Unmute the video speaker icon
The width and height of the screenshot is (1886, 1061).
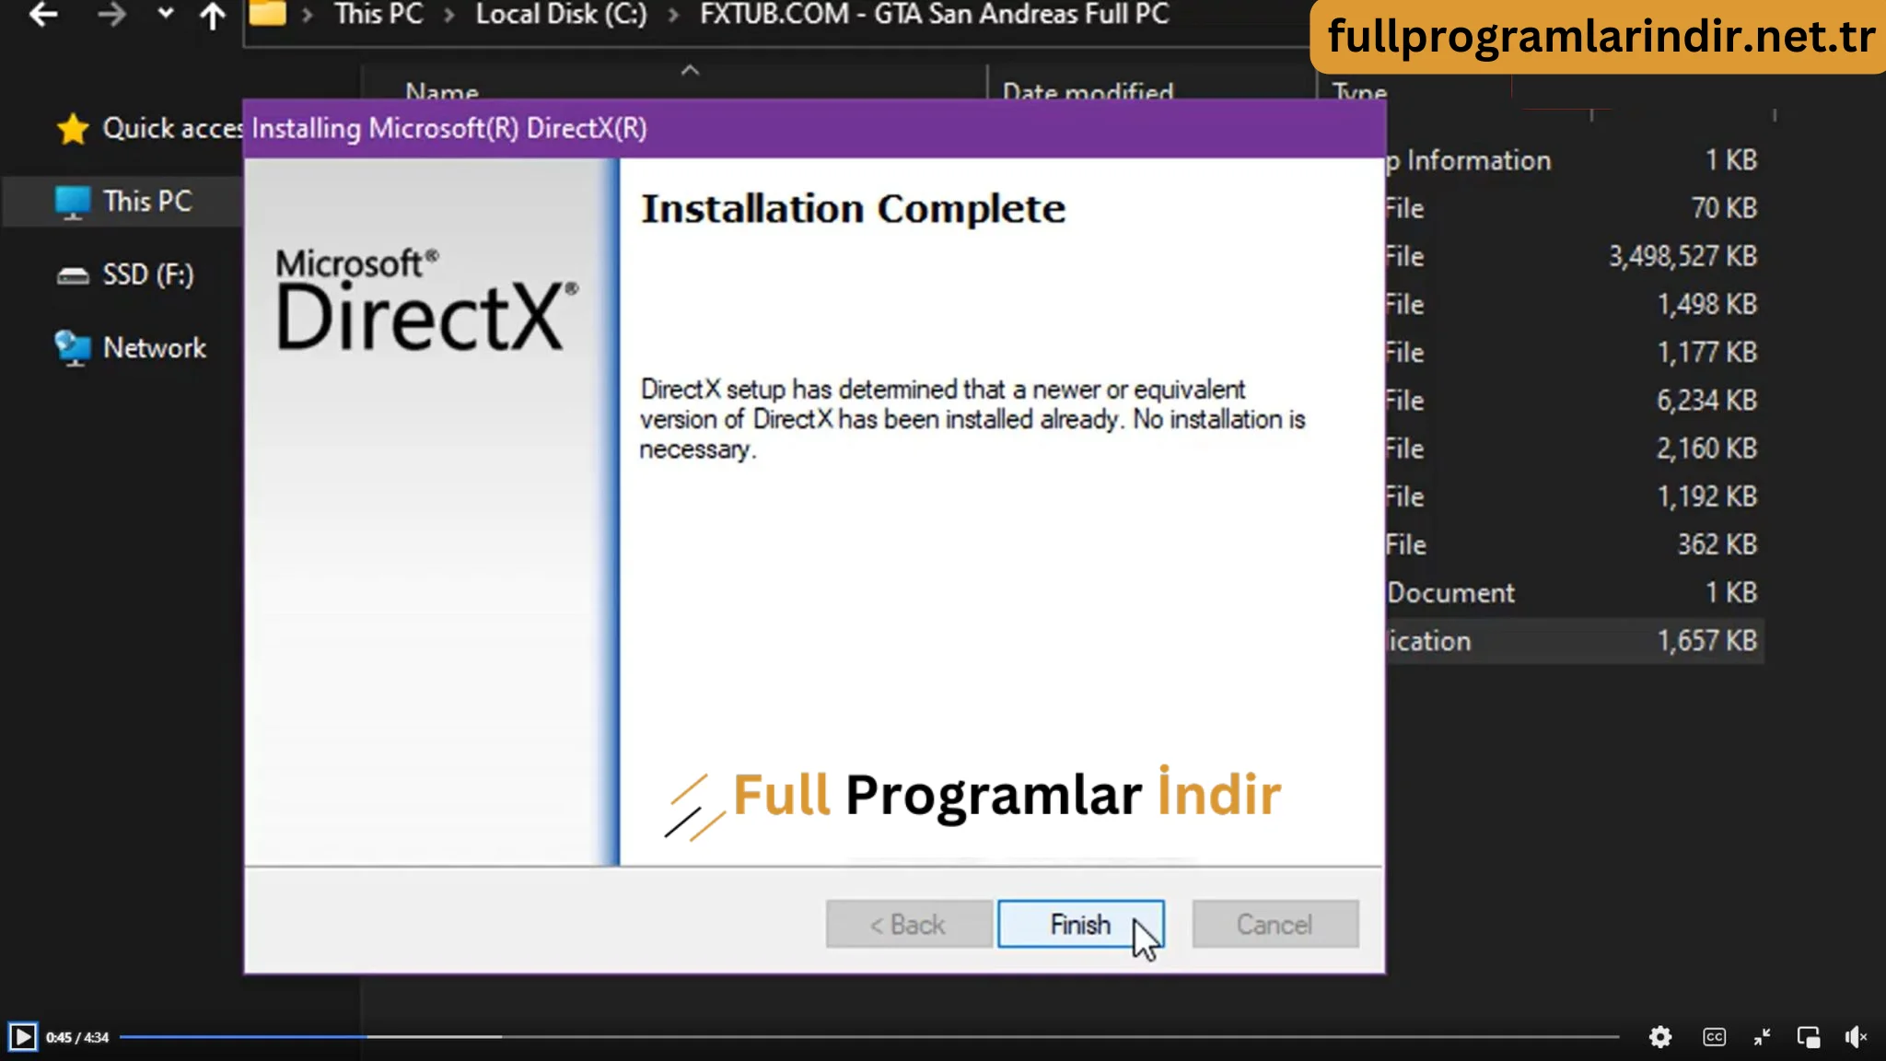coord(1856,1037)
